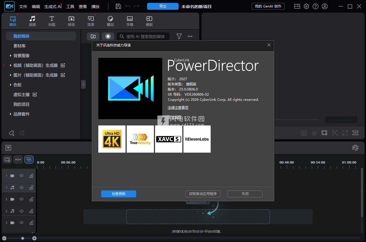Image resolution: width=366 pixels, height=242 pixels.
Task: Lock audio track 1
Action: 31,188
